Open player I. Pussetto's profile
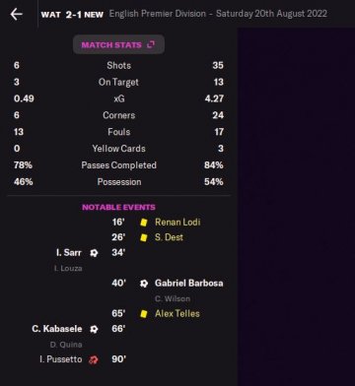 (x=61, y=359)
